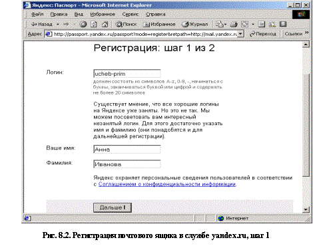The height and width of the screenshot is (252, 313).
Task: Click the Дальше button
Action: click(113, 207)
